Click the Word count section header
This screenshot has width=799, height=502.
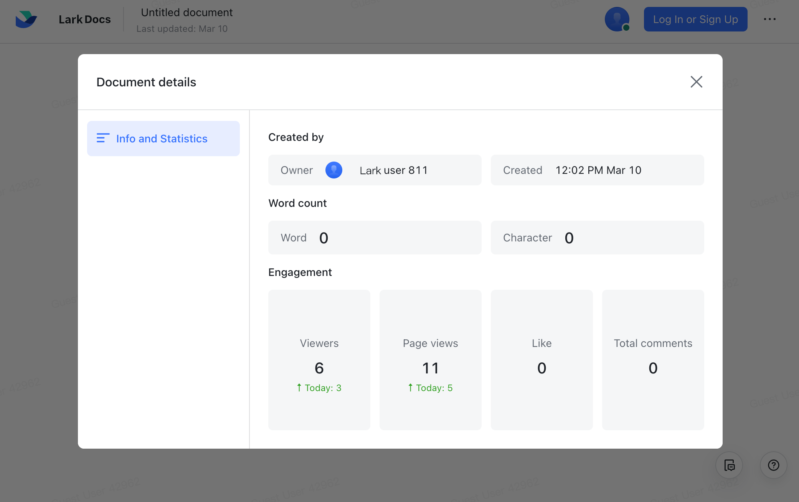pos(298,203)
